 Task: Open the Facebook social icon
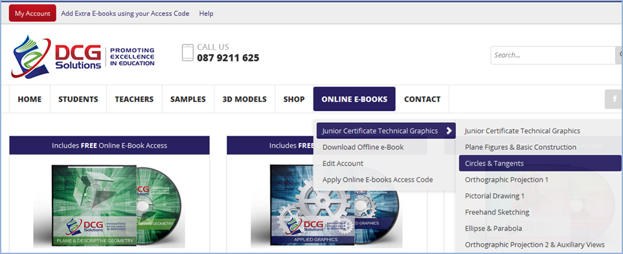point(614,99)
